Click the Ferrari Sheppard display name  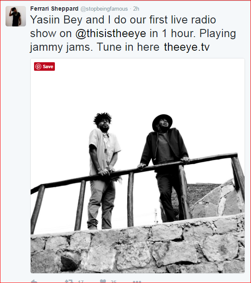54,9
